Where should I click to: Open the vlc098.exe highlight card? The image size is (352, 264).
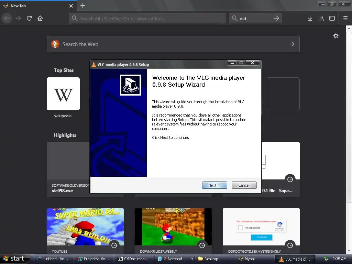68,170
